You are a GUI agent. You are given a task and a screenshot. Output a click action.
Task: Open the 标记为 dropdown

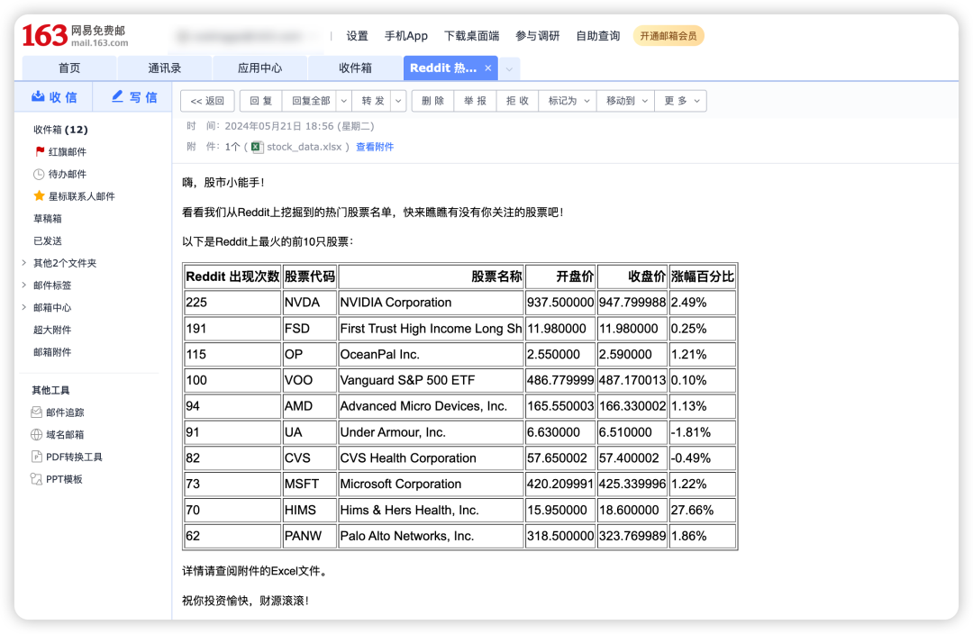[x=568, y=101]
